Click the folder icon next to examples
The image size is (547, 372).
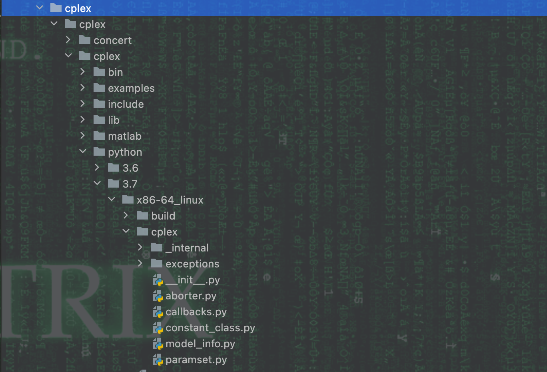(99, 88)
